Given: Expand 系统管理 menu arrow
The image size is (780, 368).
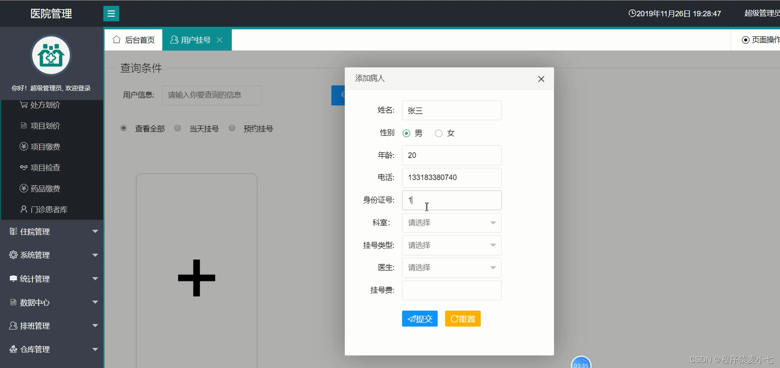Looking at the screenshot, I should [x=95, y=255].
